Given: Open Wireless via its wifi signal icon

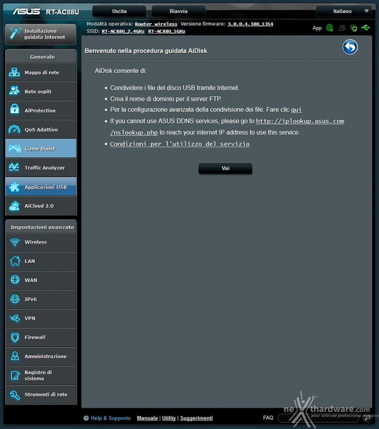Looking at the screenshot, I should tap(15, 242).
